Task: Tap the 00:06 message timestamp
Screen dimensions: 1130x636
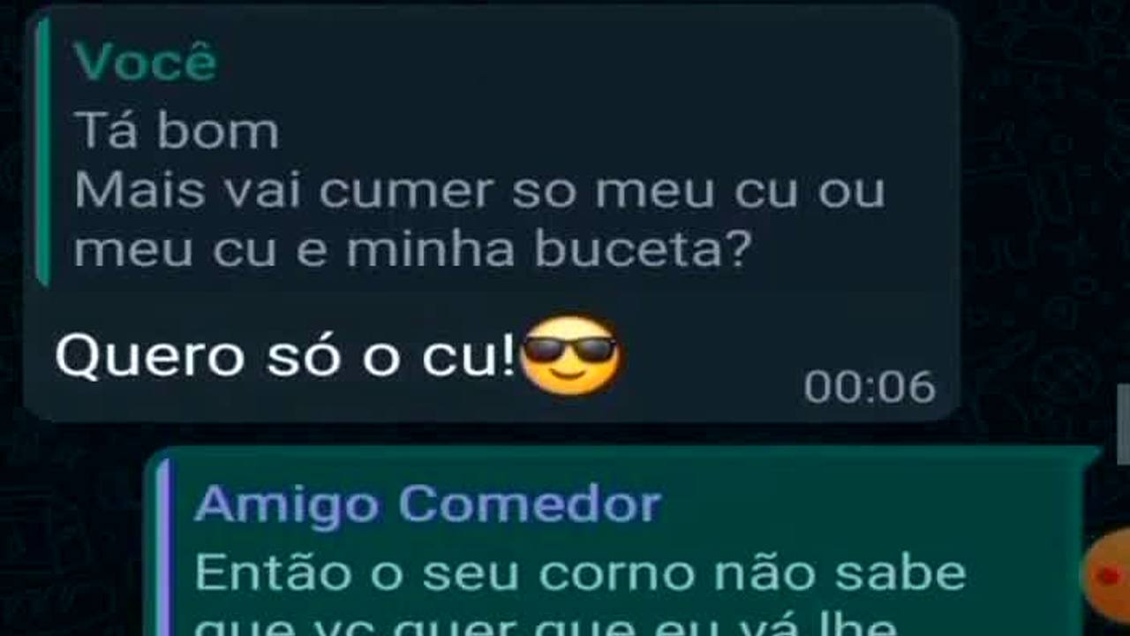Action: click(869, 387)
